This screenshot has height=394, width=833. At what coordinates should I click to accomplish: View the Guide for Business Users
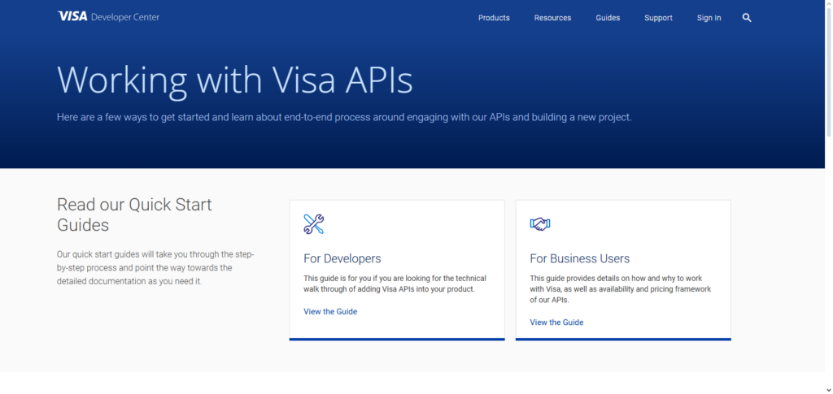point(556,323)
